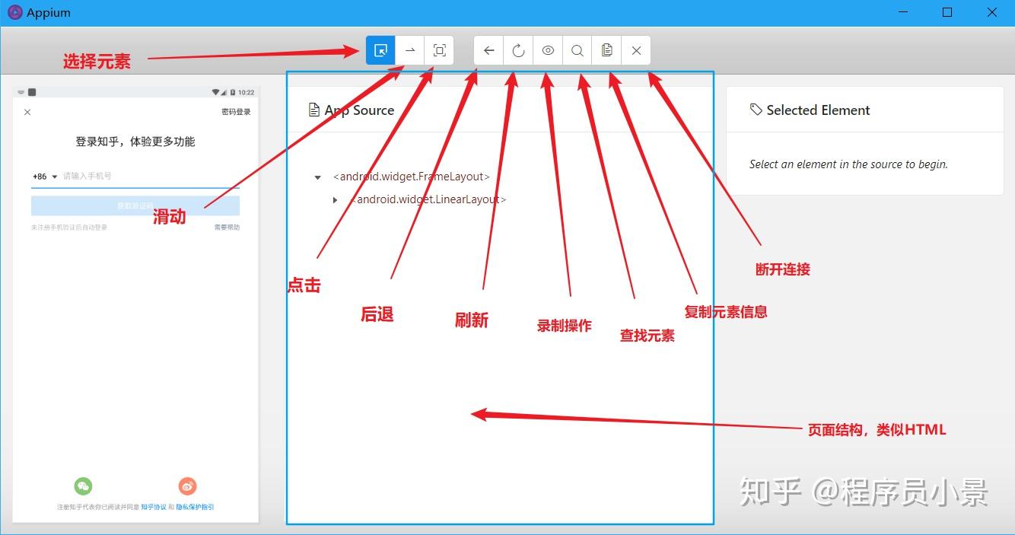
Task: Open the 知乎协议 link
Action: point(154,507)
